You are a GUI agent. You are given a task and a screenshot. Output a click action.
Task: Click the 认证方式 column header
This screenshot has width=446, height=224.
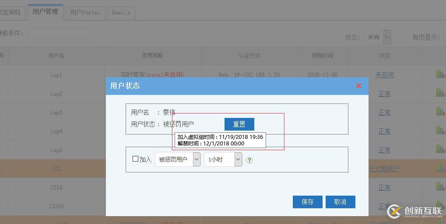click(x=249, y=55)
